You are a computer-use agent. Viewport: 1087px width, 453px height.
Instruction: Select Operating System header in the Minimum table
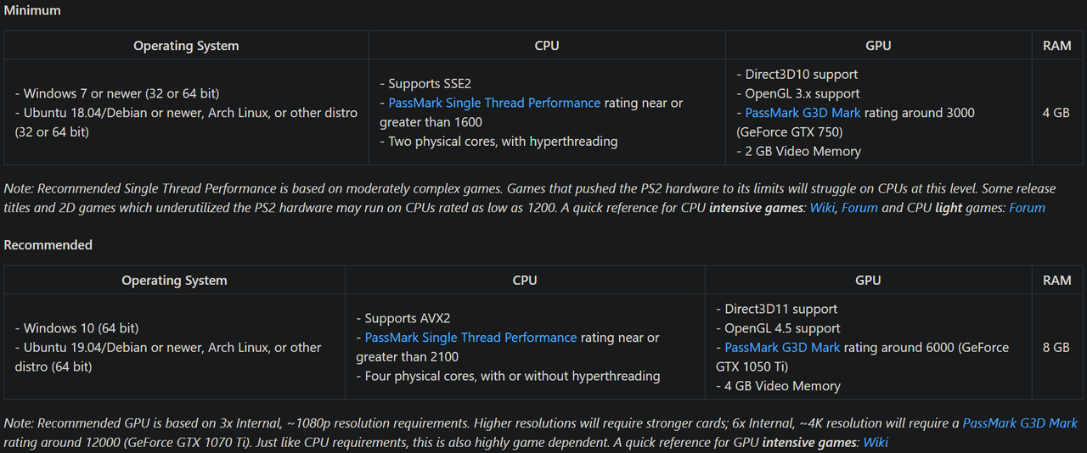tap(186, 46)
